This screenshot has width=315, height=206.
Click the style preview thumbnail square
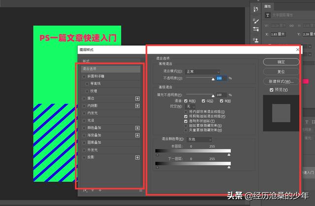click(281, 113)
